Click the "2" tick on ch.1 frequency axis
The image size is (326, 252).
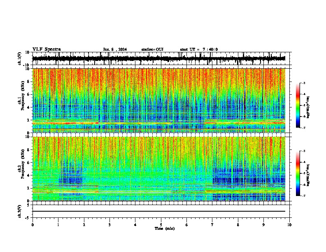(29, 120)
